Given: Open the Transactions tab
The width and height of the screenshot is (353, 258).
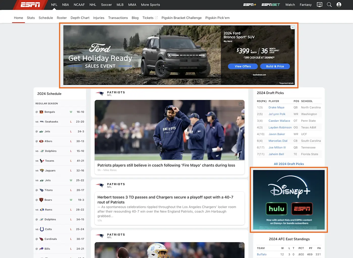Looking at the screenshot, I should tap(118, 18).
